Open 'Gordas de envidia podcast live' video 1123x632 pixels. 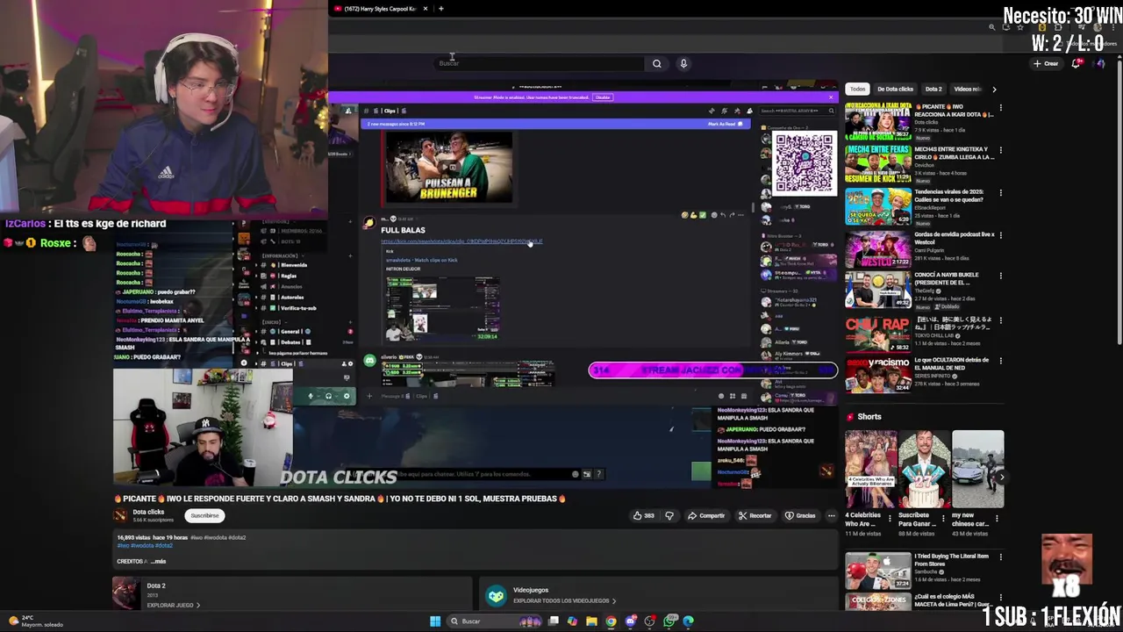[x=877, y=249]
